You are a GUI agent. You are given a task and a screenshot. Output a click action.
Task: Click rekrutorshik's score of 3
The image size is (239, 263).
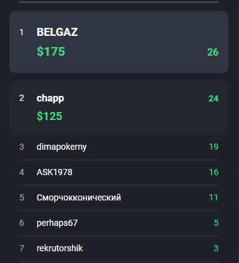pyautogui.click(x=216, y=248)
